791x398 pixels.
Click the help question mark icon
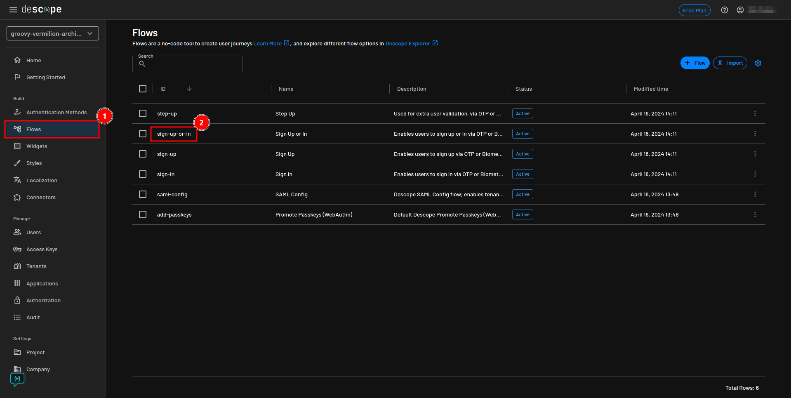pyautogui.click(x=724, y=10)
